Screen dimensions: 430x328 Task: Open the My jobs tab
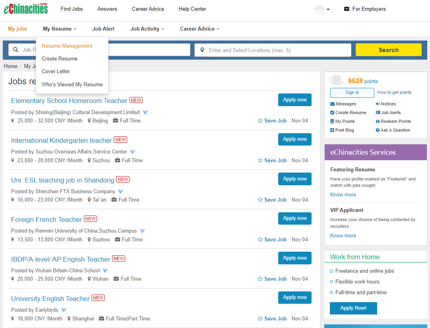(x=17, y=29)
